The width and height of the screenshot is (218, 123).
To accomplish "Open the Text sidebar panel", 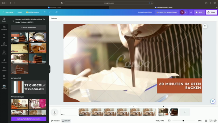I will tap(4, 36).
